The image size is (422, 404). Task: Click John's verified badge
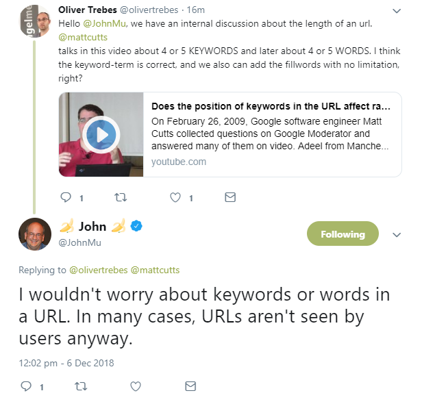click(x=136, y=227)
